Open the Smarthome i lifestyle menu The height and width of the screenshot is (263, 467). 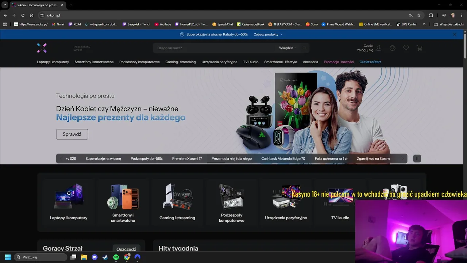[x=281, y=62]
